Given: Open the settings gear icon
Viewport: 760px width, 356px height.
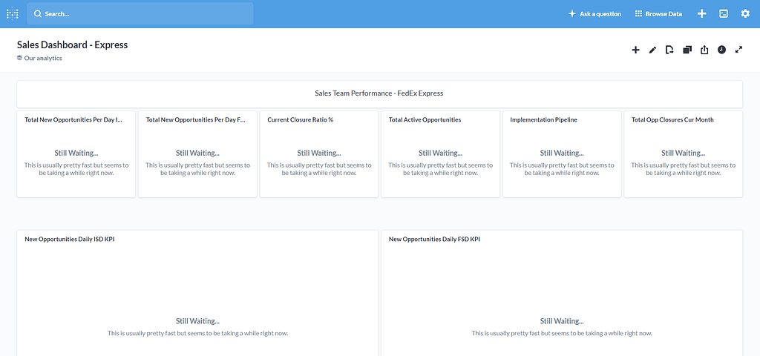Looking at the screenshot, I should [745, 14].
